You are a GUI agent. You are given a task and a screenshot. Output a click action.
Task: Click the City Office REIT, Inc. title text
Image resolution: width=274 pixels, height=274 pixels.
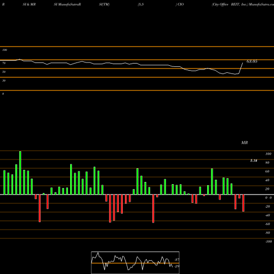click(x=230, y=4)
